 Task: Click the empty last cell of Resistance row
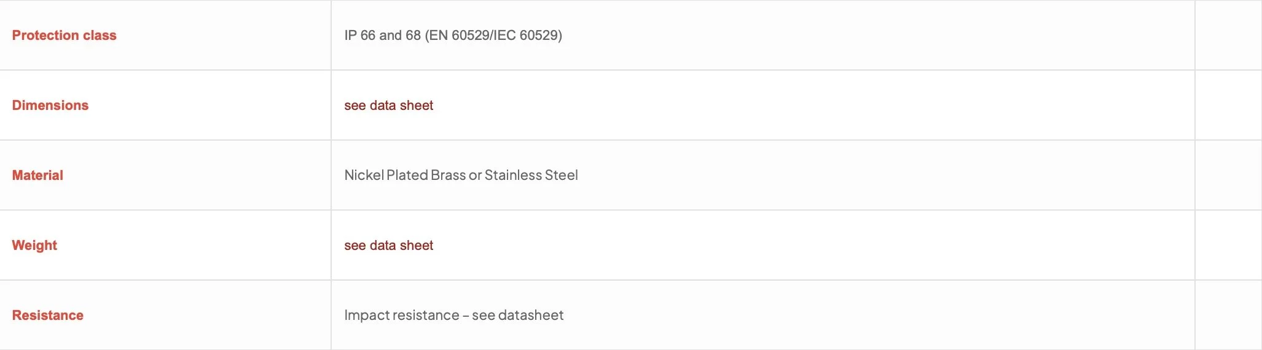pyautogui.click(x=1228, y=315)
